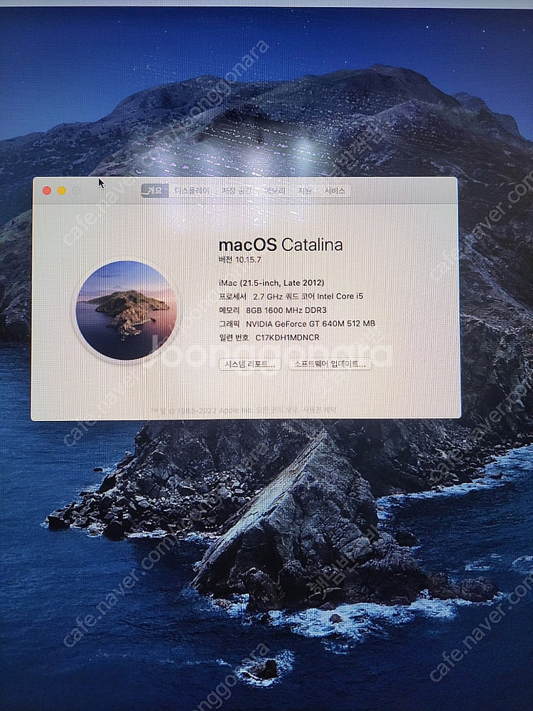Click the 2.7 GHz Intel Core i5 line
Image resolution: width=533 pixels, height=711 pixels.
(x=291, y=296)
